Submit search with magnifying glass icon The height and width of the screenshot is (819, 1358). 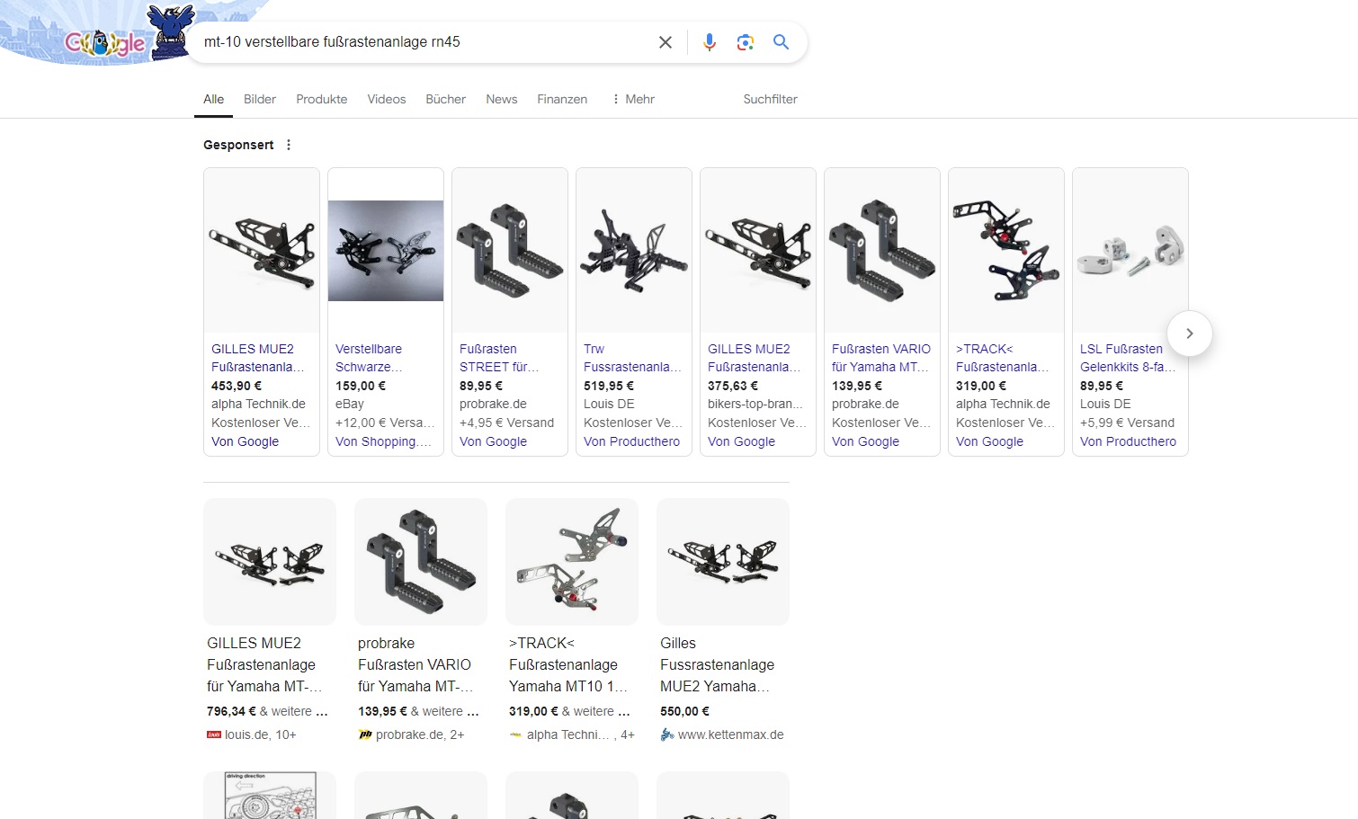[781, 42]
